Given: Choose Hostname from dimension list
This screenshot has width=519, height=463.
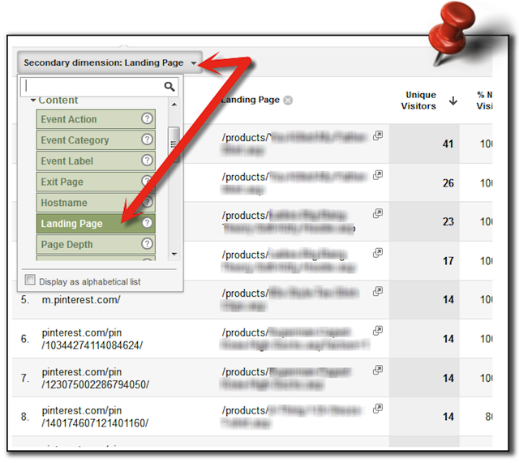Looking at the screenshot, I should point(64,203).
